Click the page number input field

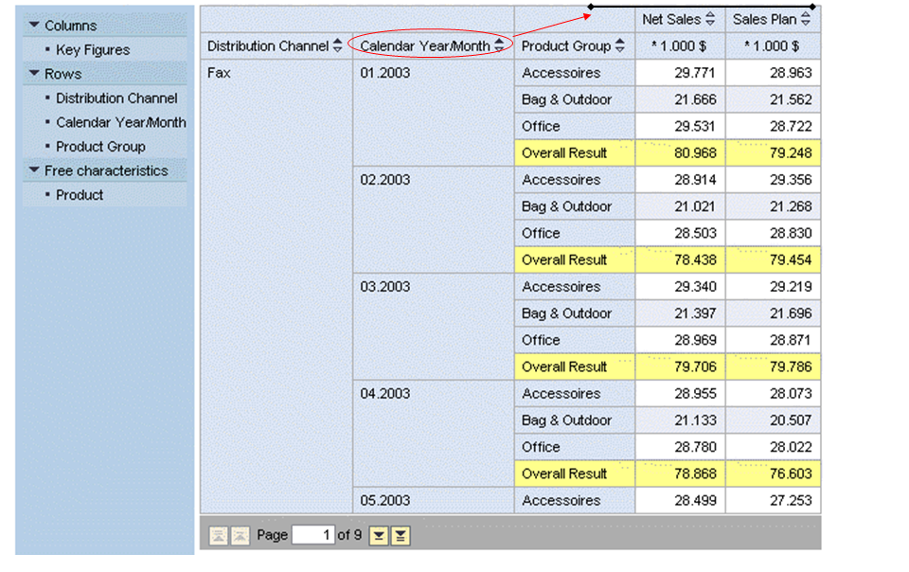[x=313, y=535]
